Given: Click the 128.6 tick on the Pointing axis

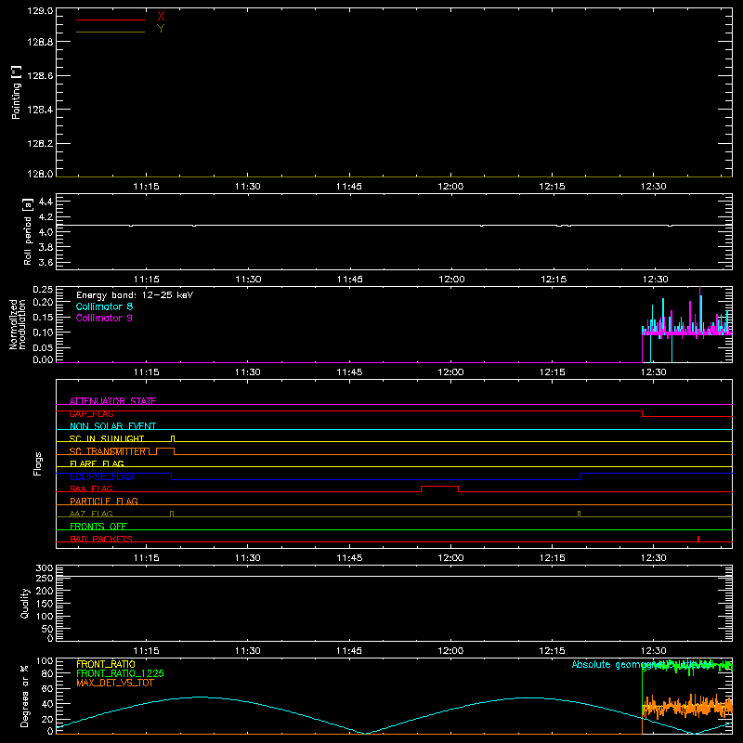Looking at the screenshot, I should coord(40,76).
